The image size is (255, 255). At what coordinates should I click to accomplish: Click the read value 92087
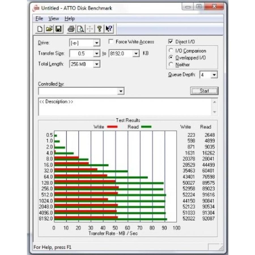(208, 218)
